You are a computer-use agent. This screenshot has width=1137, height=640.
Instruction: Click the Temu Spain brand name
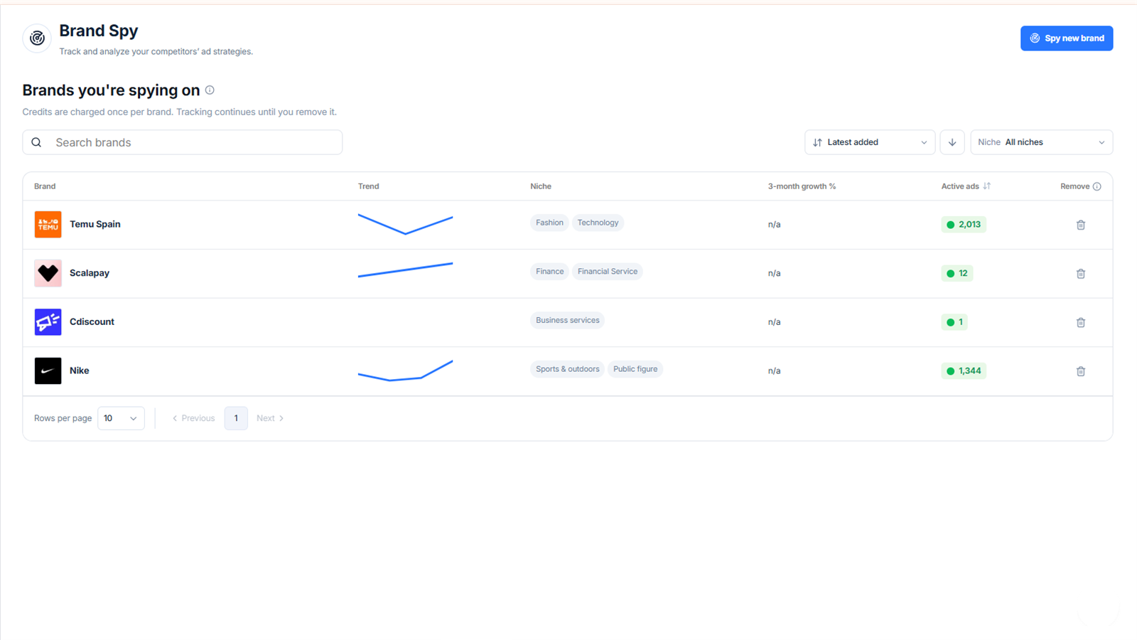click(95, 224)
